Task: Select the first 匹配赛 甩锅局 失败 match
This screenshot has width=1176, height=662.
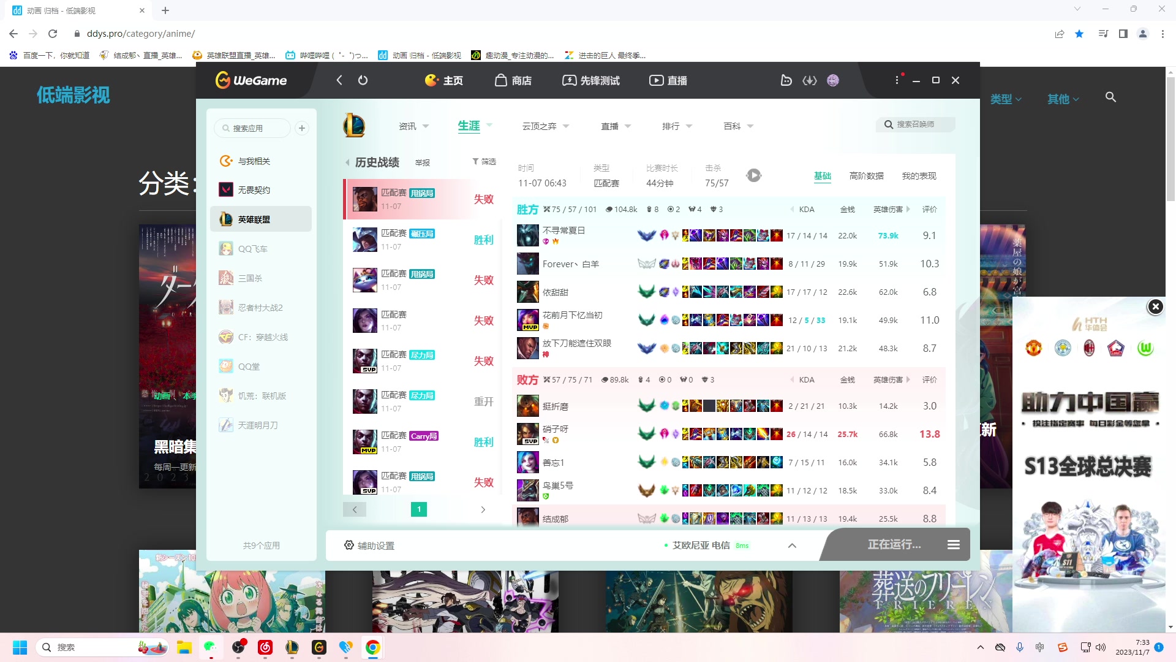Action: coord(423,199)
